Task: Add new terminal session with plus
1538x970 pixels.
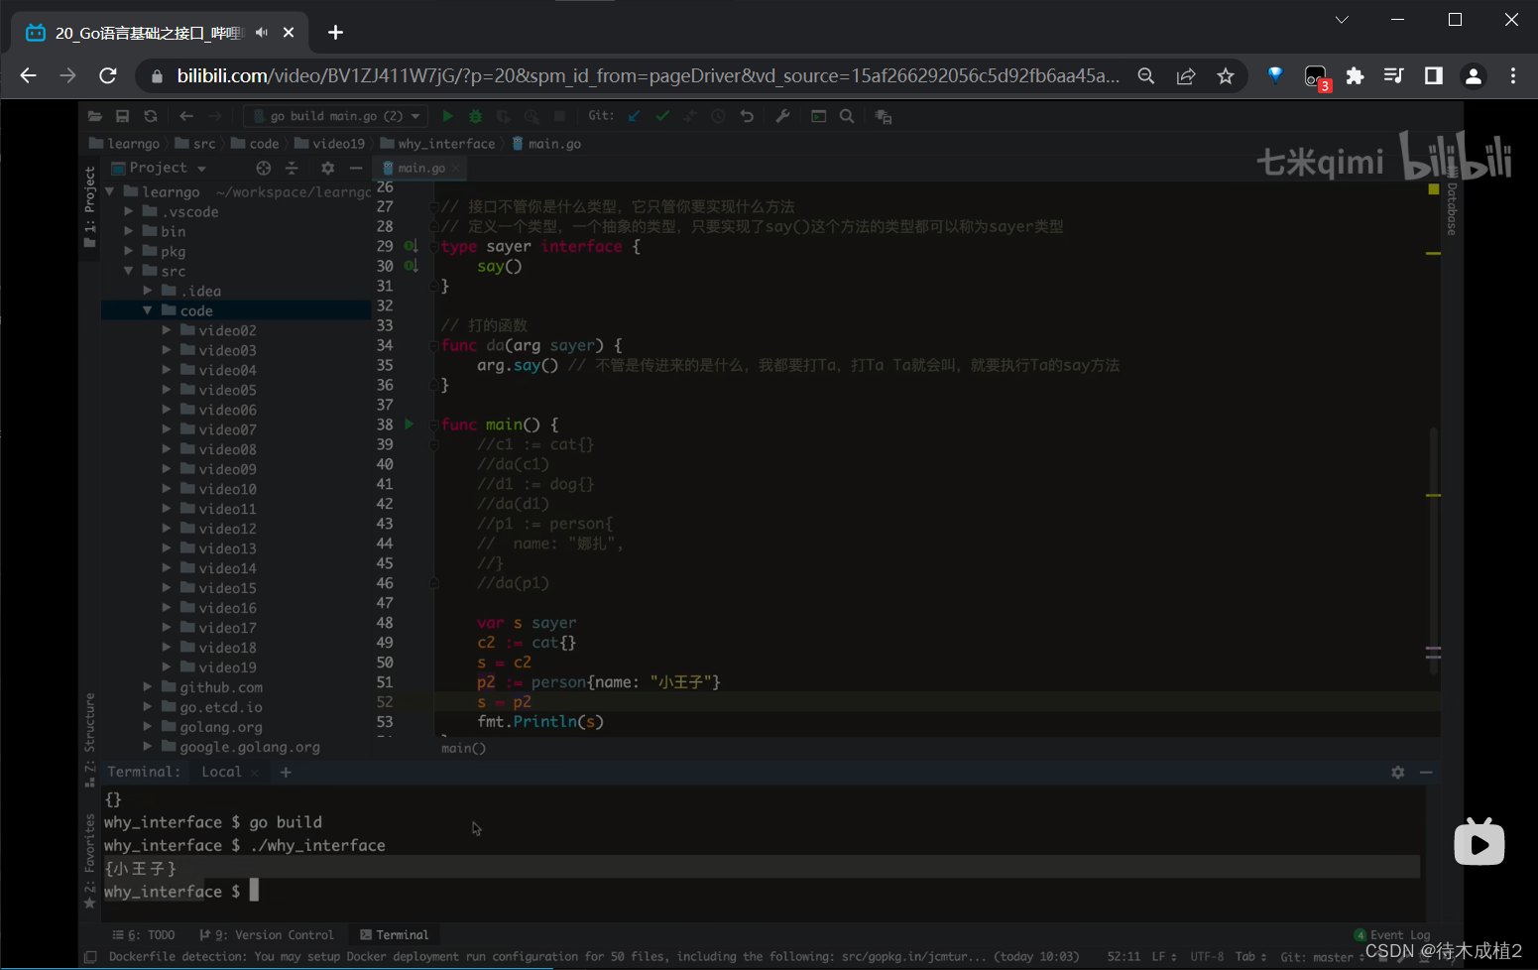Action: coord(286,772)
